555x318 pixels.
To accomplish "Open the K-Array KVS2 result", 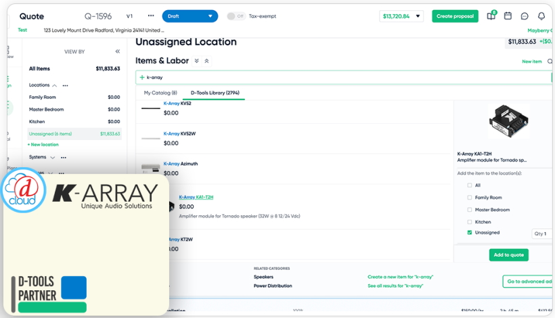I will coord(177,104).
